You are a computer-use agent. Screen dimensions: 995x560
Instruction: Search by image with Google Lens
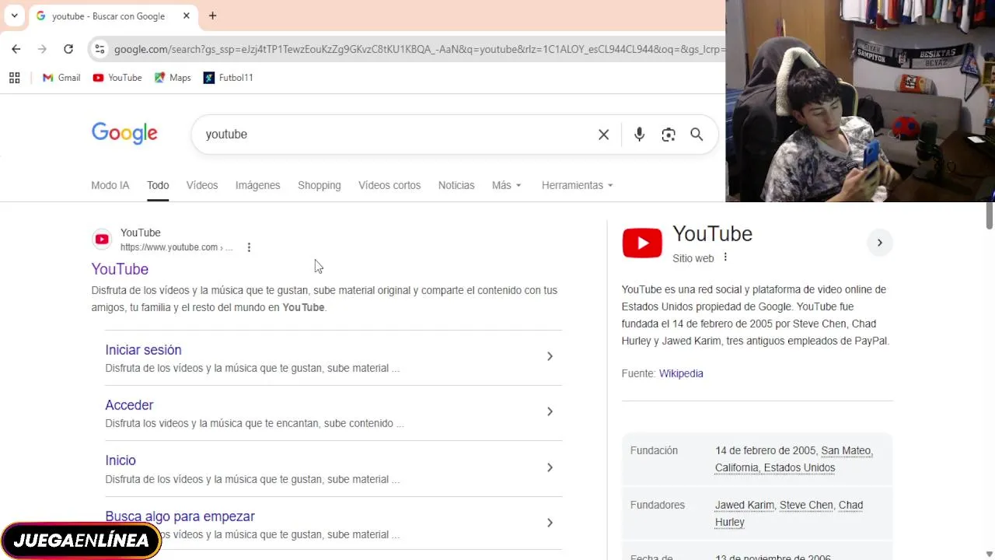(x=669, y=135)
